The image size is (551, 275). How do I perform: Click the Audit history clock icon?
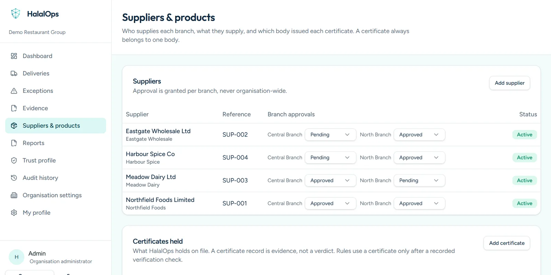(14, 178)
